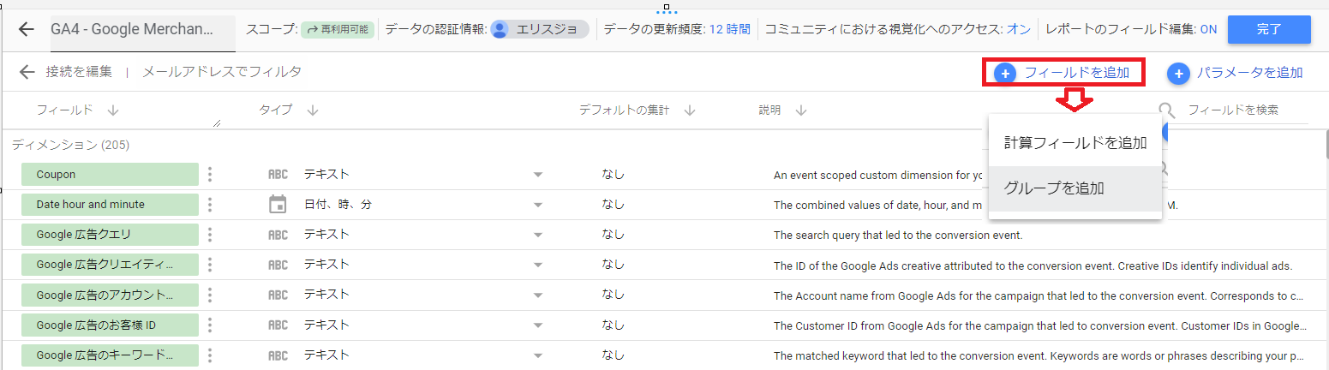Viewport: 1329px width, 370px height.
Task: Click the メールアドレスでフィルタ link
Action: pyautogui.click(x=222, y=72)
